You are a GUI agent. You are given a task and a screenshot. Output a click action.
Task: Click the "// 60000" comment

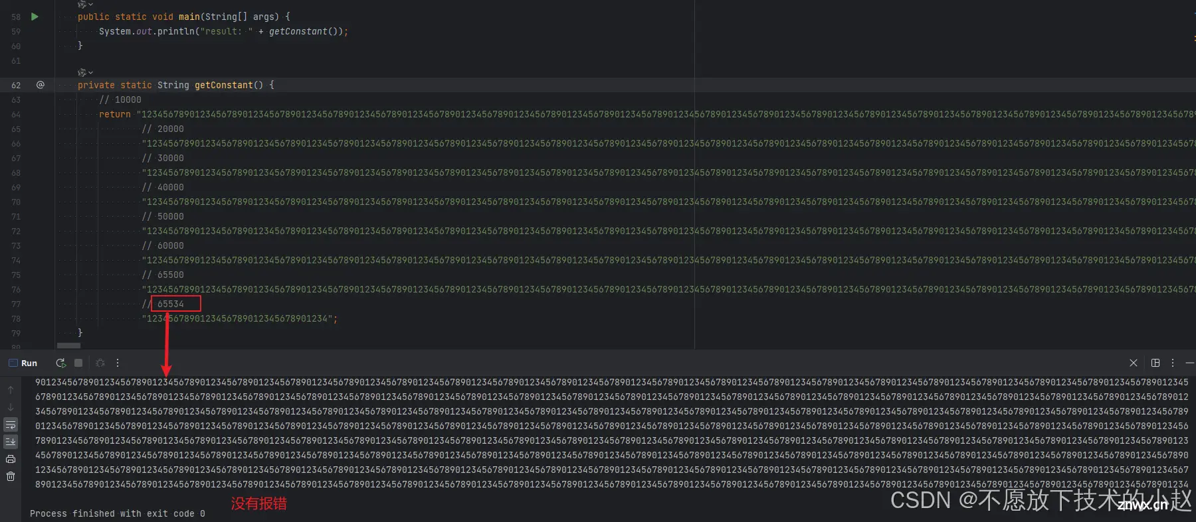pyautogui.click(x=163, y=245)
